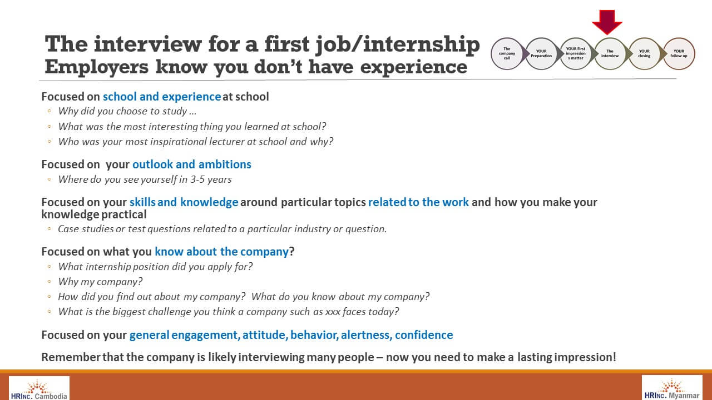
Task: Click blue text 'outlook and ambitions'
Action: point(192,164)
